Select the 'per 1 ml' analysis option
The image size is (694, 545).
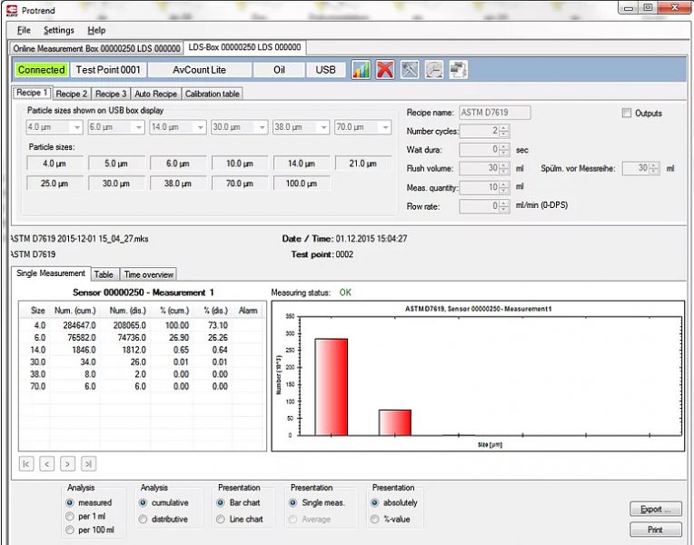[70, 517]
